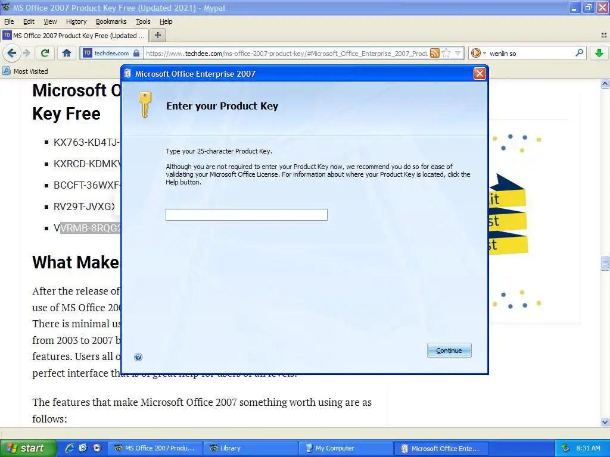Image resolution: width=610 pixels, height=457 pixels.
Task: Switch to MS Office 2007 Produ... taskbar button
Action: click(x=155, y=448)
